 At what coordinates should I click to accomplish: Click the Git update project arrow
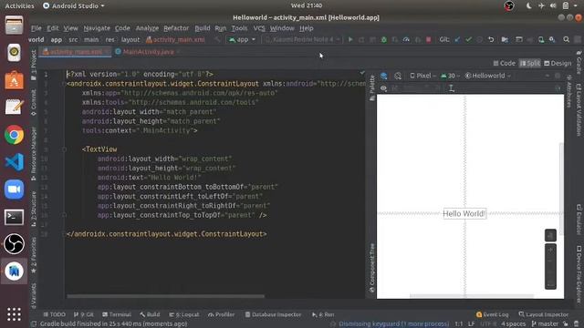(457, 39)
